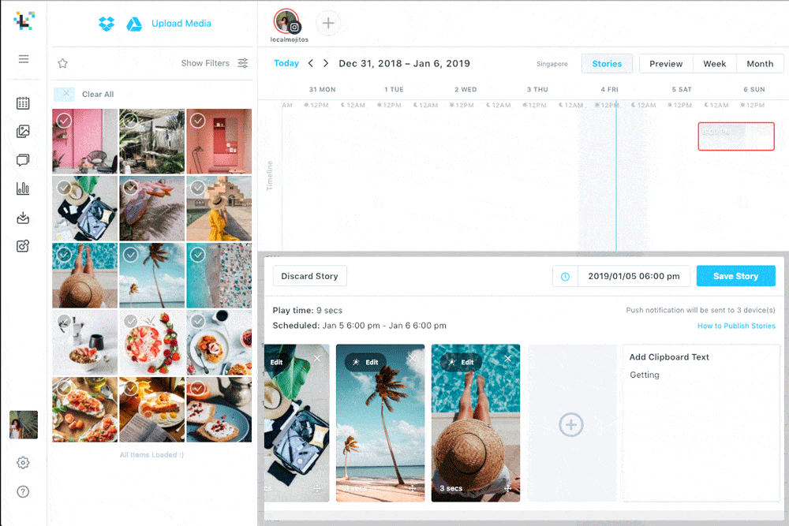Open the Linkin.bio sidebar icon
This screenshot has height=526, width=789.
coord(24,246)
